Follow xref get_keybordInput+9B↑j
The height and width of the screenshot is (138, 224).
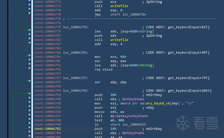point(189,52)
